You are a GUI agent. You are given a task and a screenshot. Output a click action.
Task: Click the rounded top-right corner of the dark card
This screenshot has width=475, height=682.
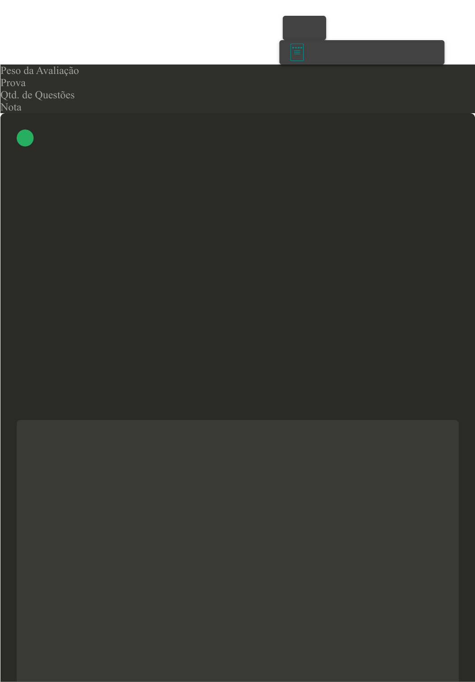[x=472, y=116]
